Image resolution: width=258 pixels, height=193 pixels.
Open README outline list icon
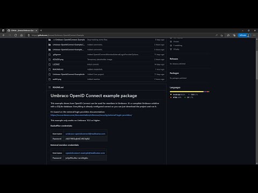tap(49, 87)
